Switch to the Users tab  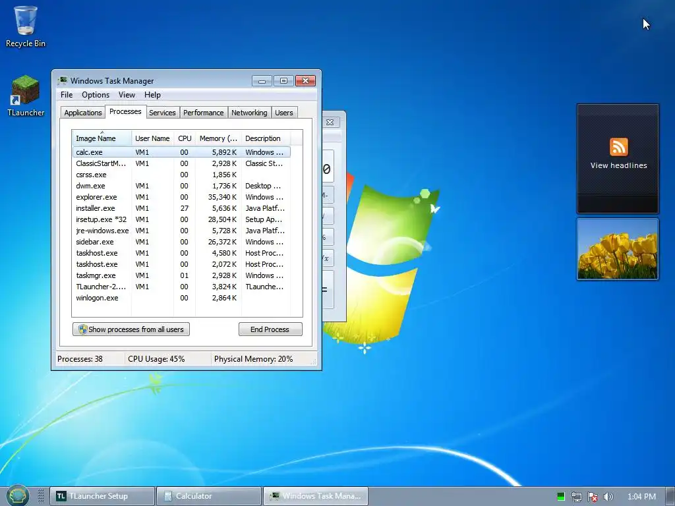283,112
